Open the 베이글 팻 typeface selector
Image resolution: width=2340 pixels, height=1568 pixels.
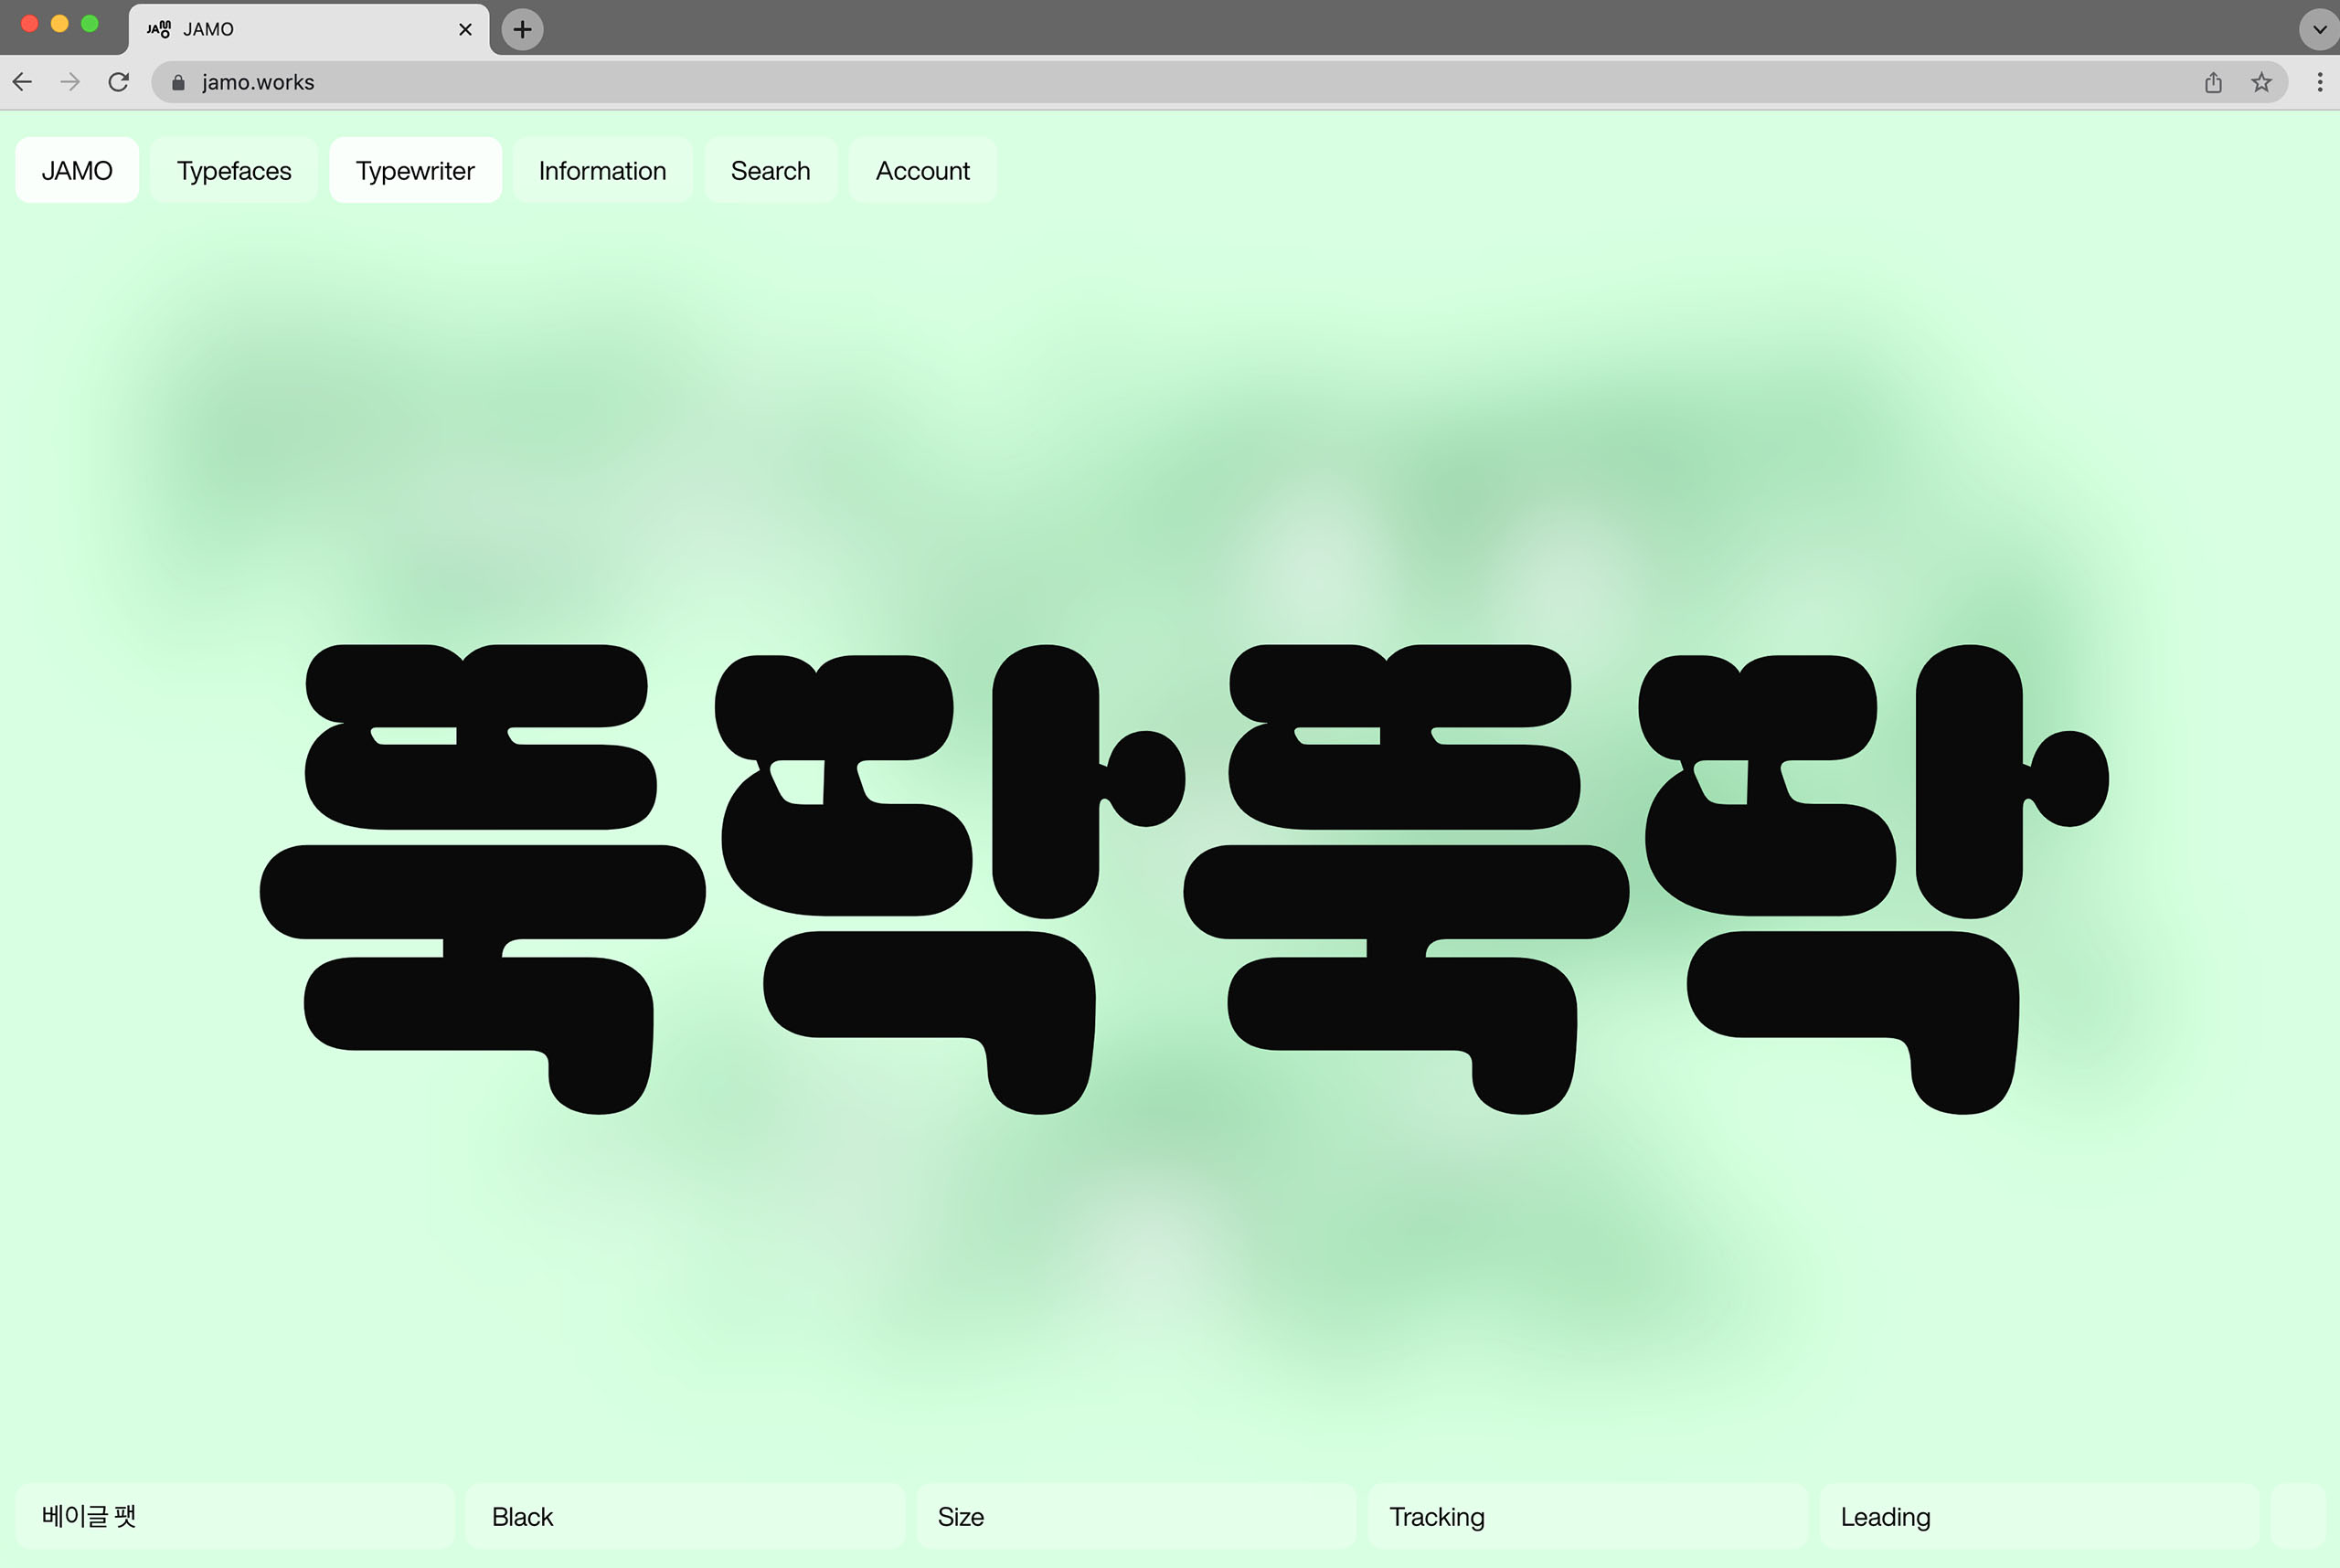coord(234,1516)
